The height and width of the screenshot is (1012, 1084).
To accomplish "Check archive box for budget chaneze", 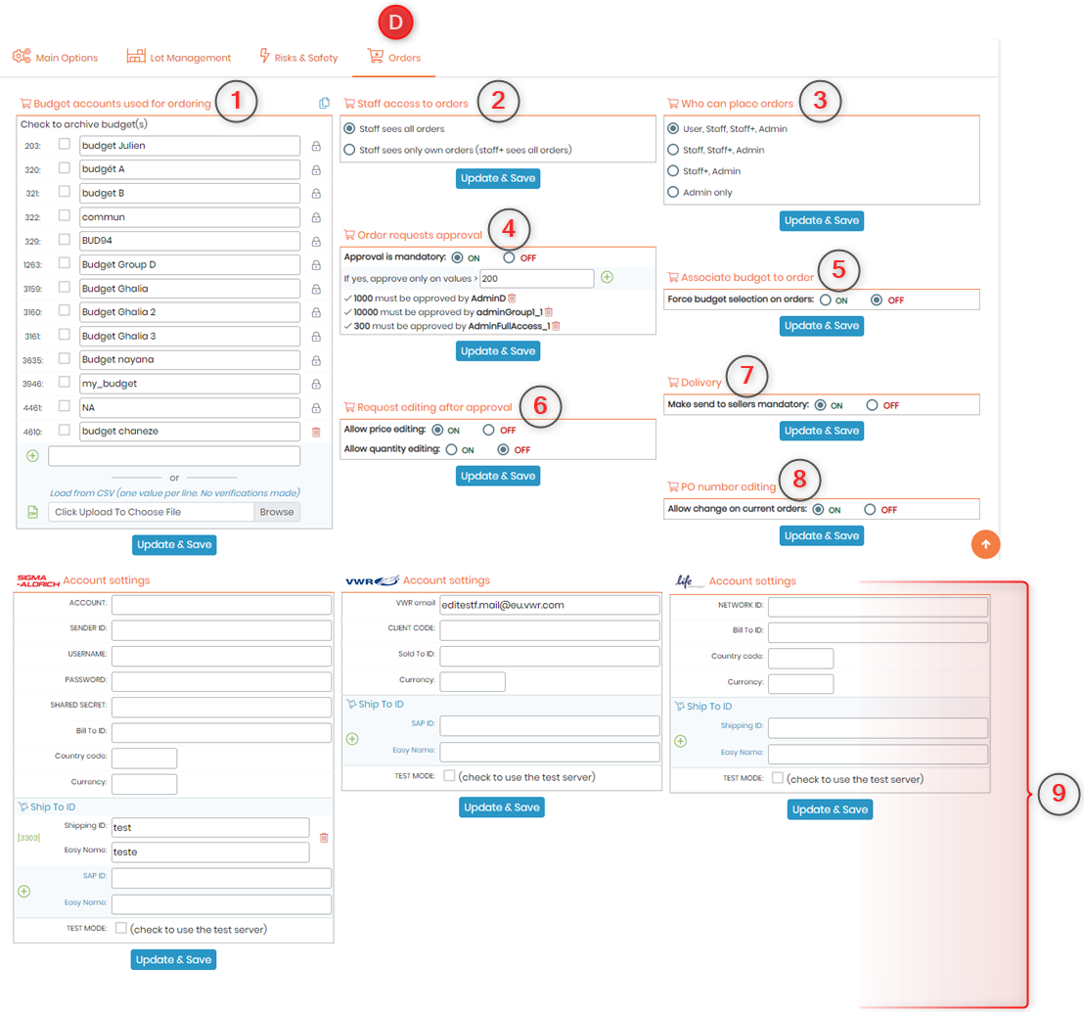I will pyautogui.click(x=65, y=430).
